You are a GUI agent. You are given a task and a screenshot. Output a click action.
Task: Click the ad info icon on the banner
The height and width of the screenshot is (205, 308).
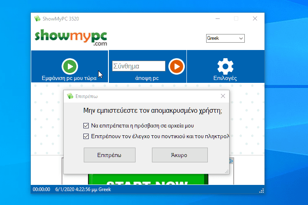pyautogui.click(x=231, y=161)
